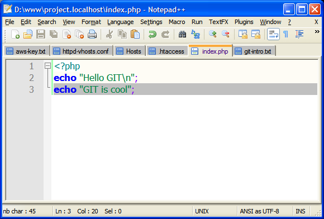Paste from the clipboard icon
Screen dimensions: 324x219
click(135, 34)
